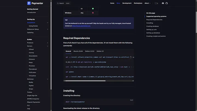Switch to the Debian 11/12 tab
197x111 pixels.
(89, 51)
